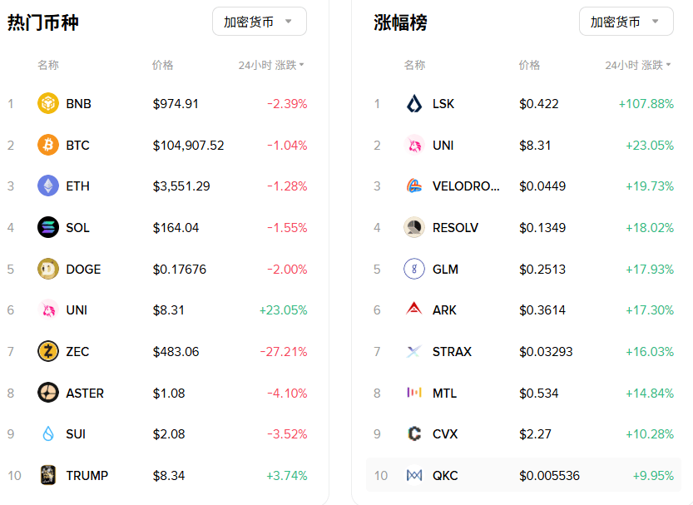
Task: Click MTL change +14.84%
Action: click(x=650, y=394)
